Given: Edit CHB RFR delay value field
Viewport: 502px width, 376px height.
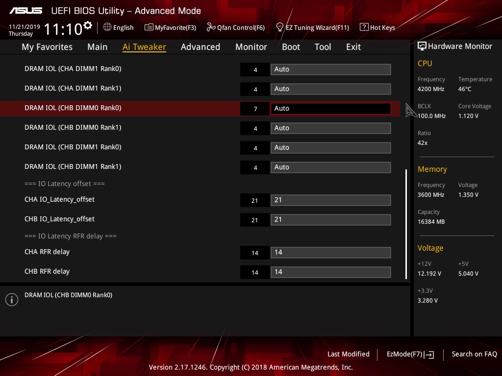Looking at the screenshot, I should tap(331, 272).
